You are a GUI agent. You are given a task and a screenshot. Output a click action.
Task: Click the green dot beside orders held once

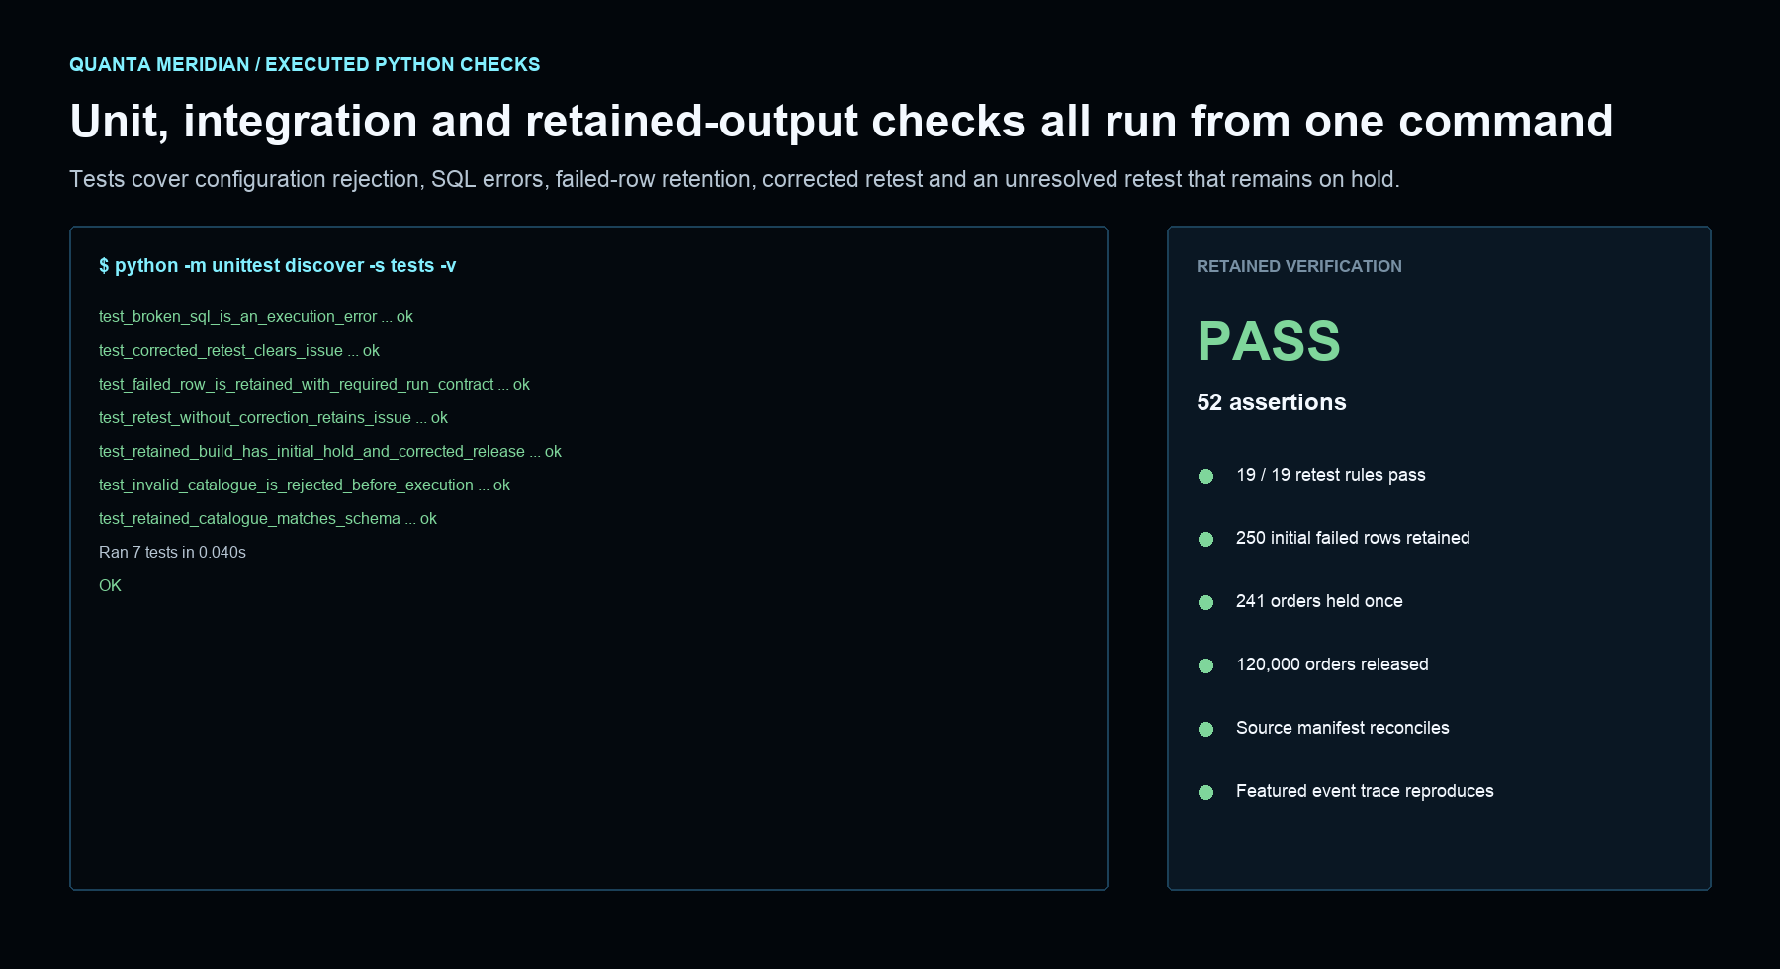point(1205,602)
